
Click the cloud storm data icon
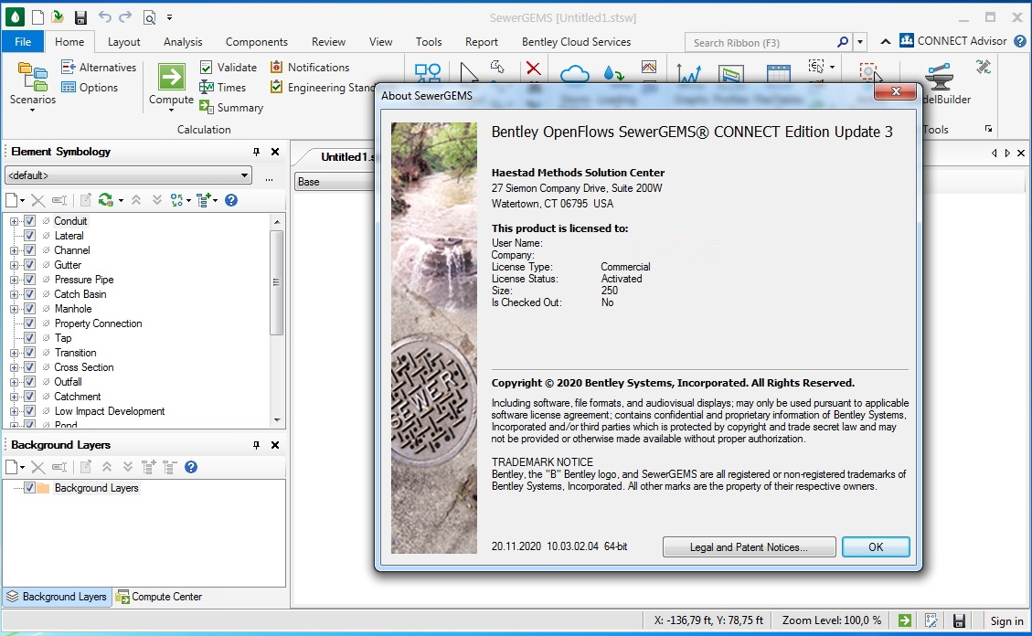click(575, 73)
